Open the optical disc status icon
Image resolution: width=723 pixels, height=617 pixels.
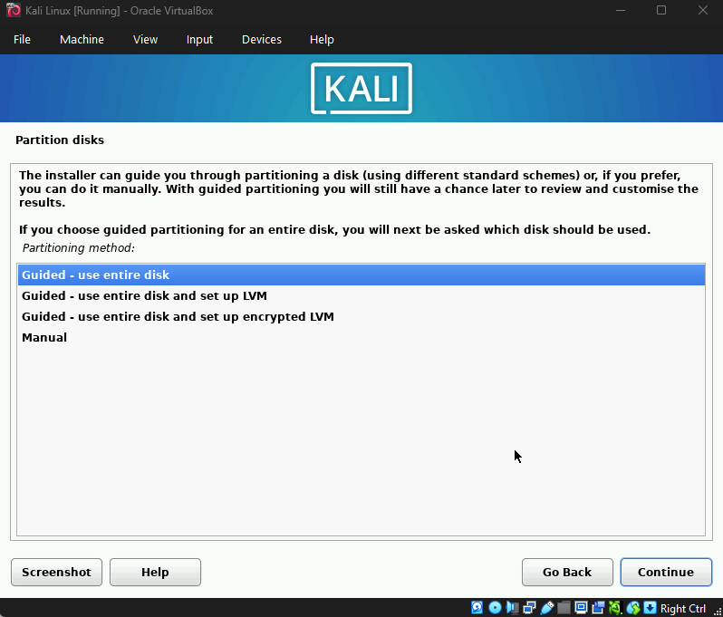(495, 608)
